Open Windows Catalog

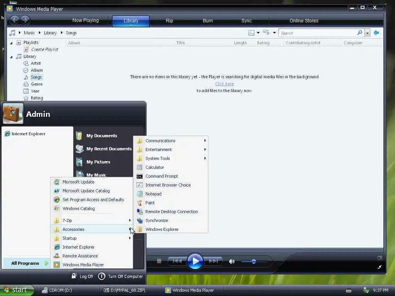point(92,209)
